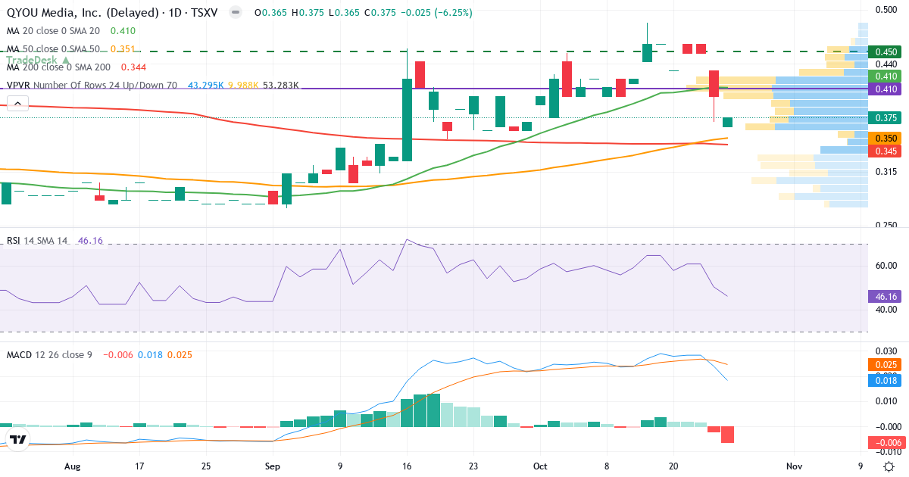Click the green 0.375 last price label
The image size is (909, 477).
tap(886, 118)
